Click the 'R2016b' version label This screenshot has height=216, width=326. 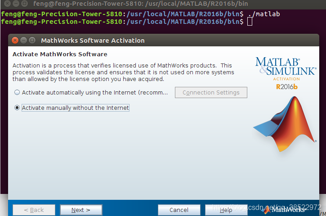coord(287,87)
